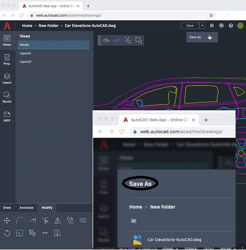246x250 pixels.
Task: Select the Rotate tool
Action: point(7,233)
